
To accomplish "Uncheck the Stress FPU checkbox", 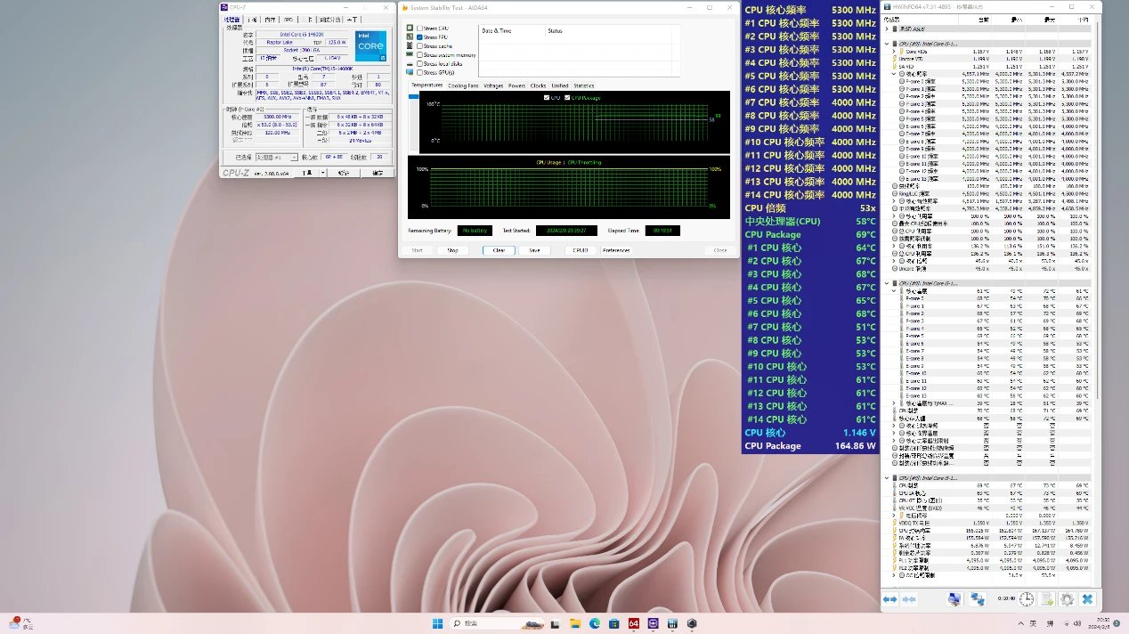I will point(420,37).
